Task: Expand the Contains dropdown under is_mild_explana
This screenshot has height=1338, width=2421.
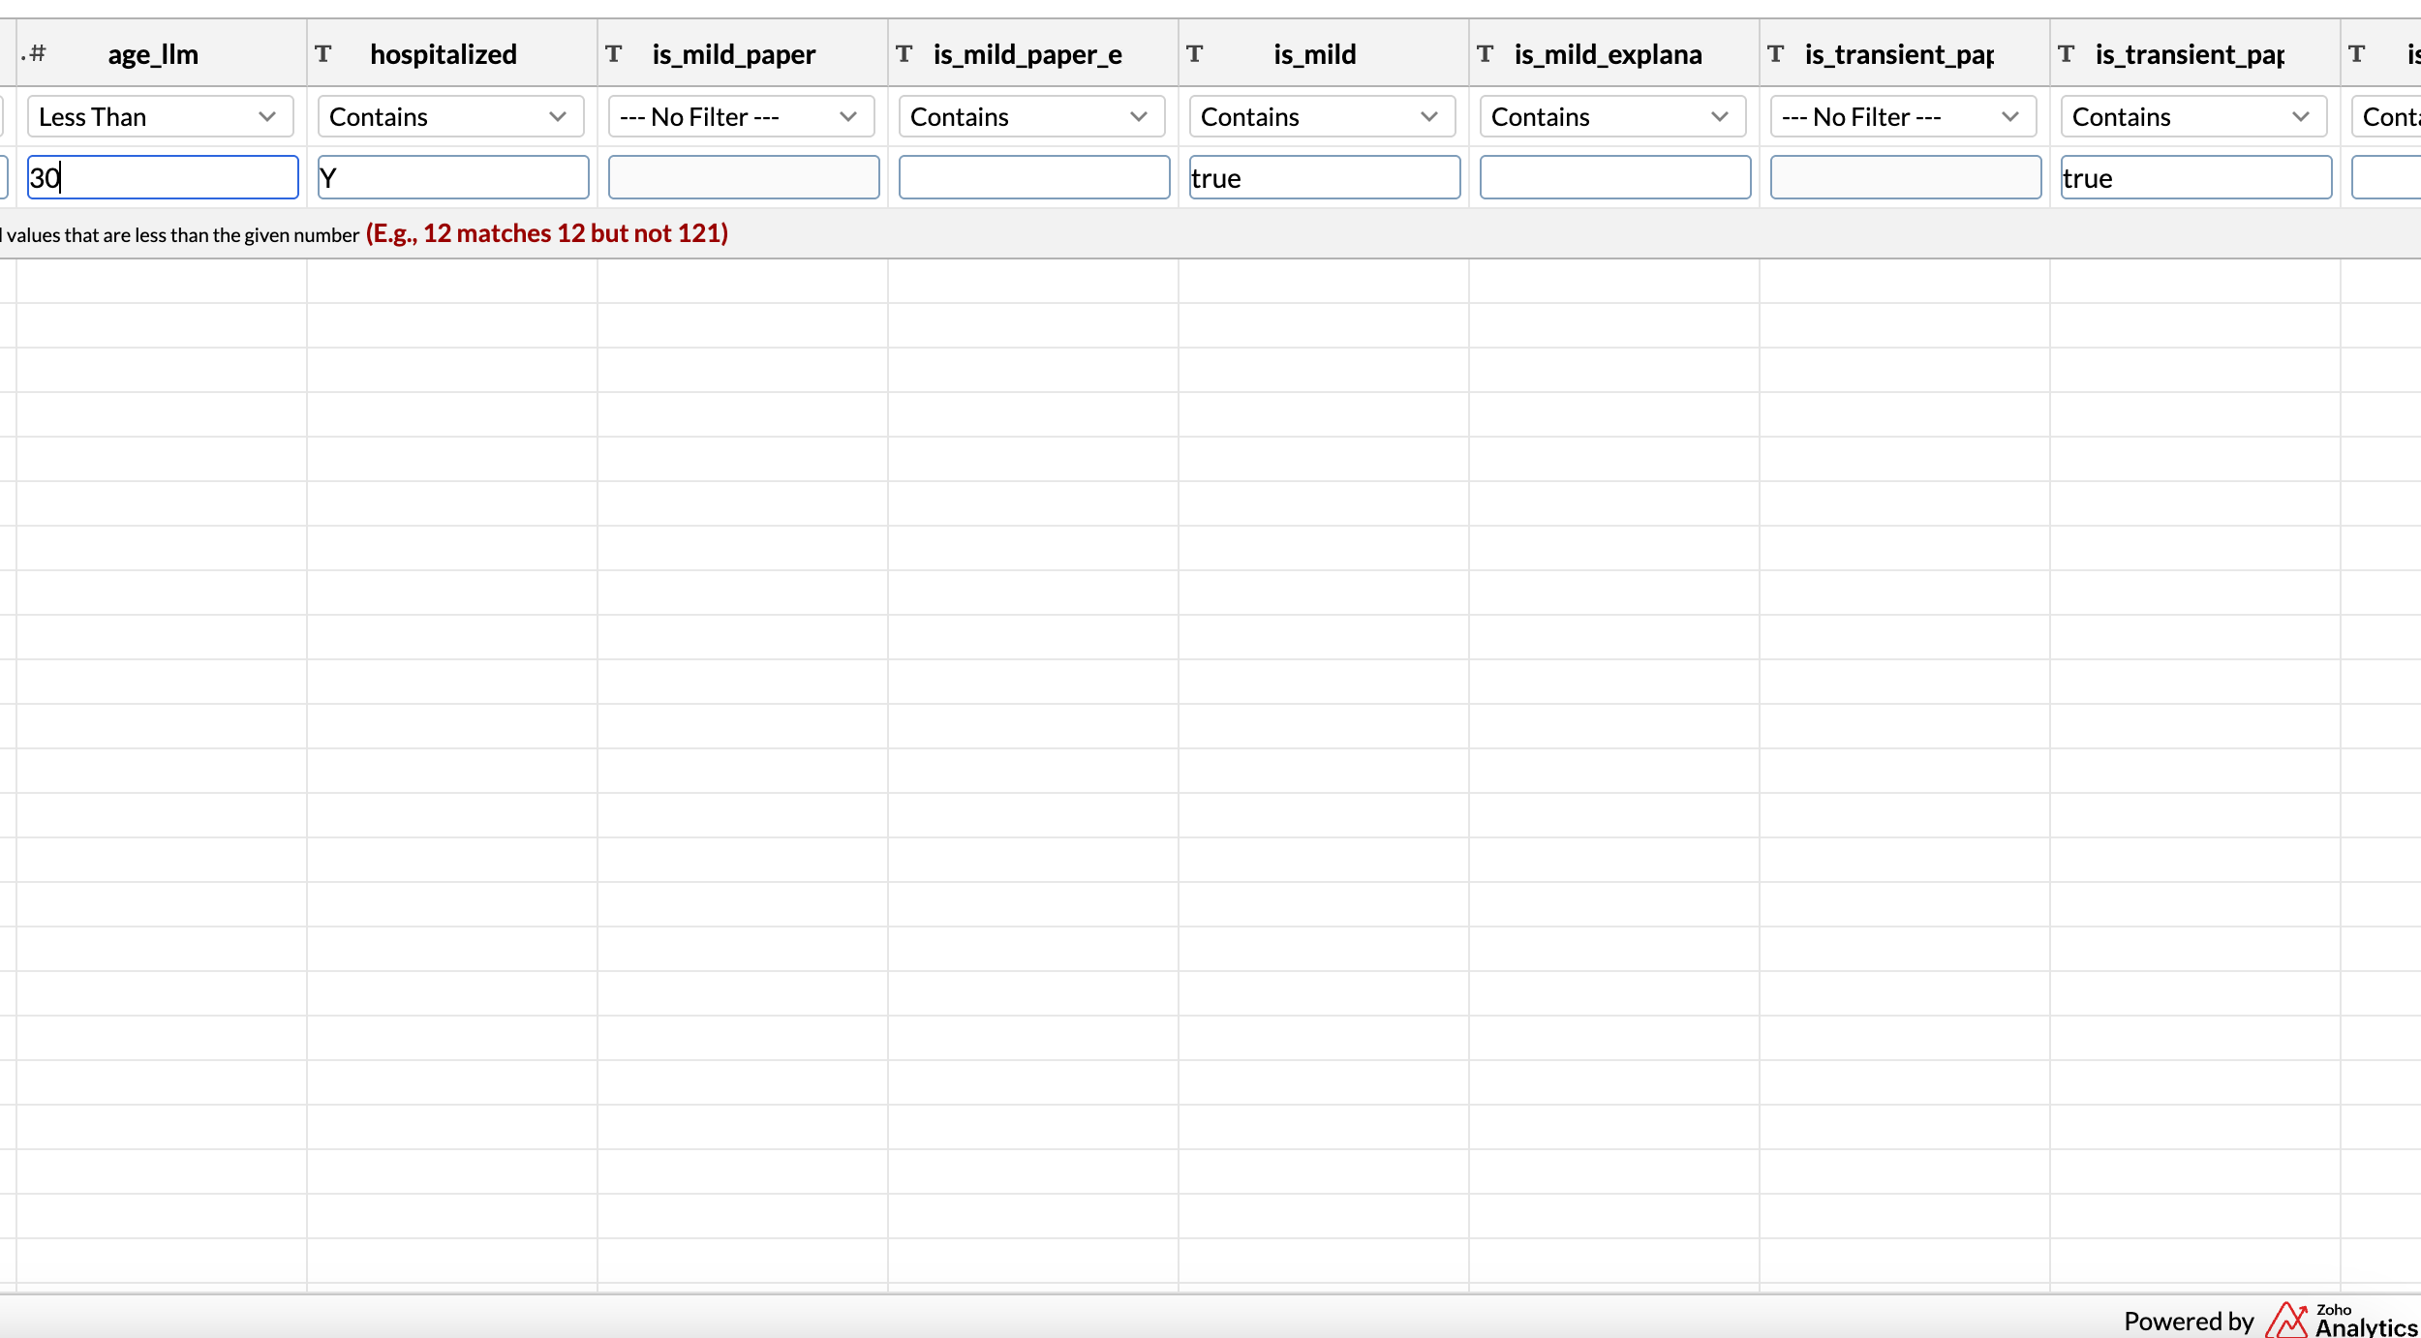Action: pos(1612,116)
